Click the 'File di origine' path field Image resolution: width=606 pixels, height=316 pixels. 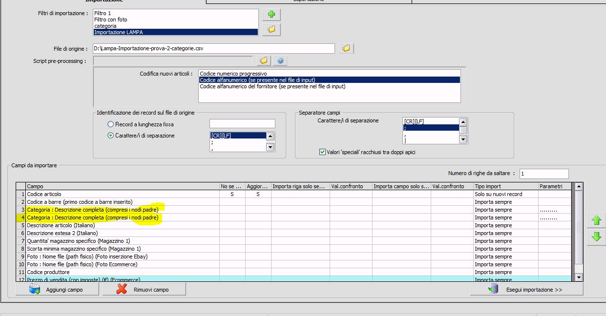213,48
